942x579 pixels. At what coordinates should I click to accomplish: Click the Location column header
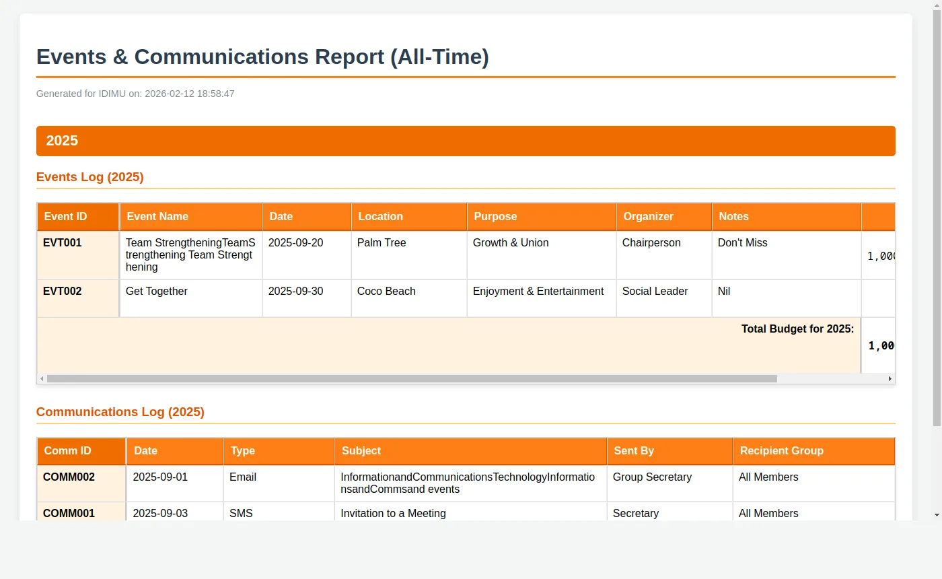pos(409,217)
